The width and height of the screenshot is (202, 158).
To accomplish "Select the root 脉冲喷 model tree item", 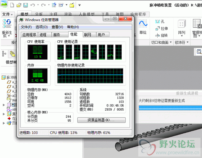I will click(9, 77).
